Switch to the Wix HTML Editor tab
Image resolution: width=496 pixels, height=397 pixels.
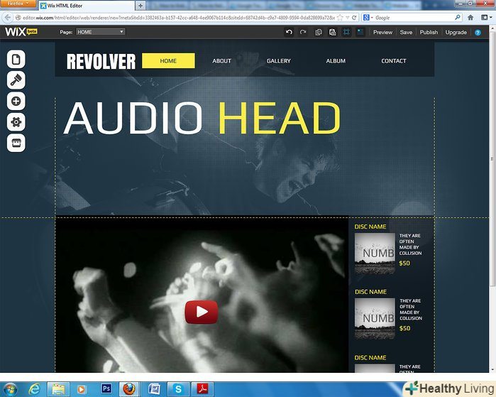[85, 6]
